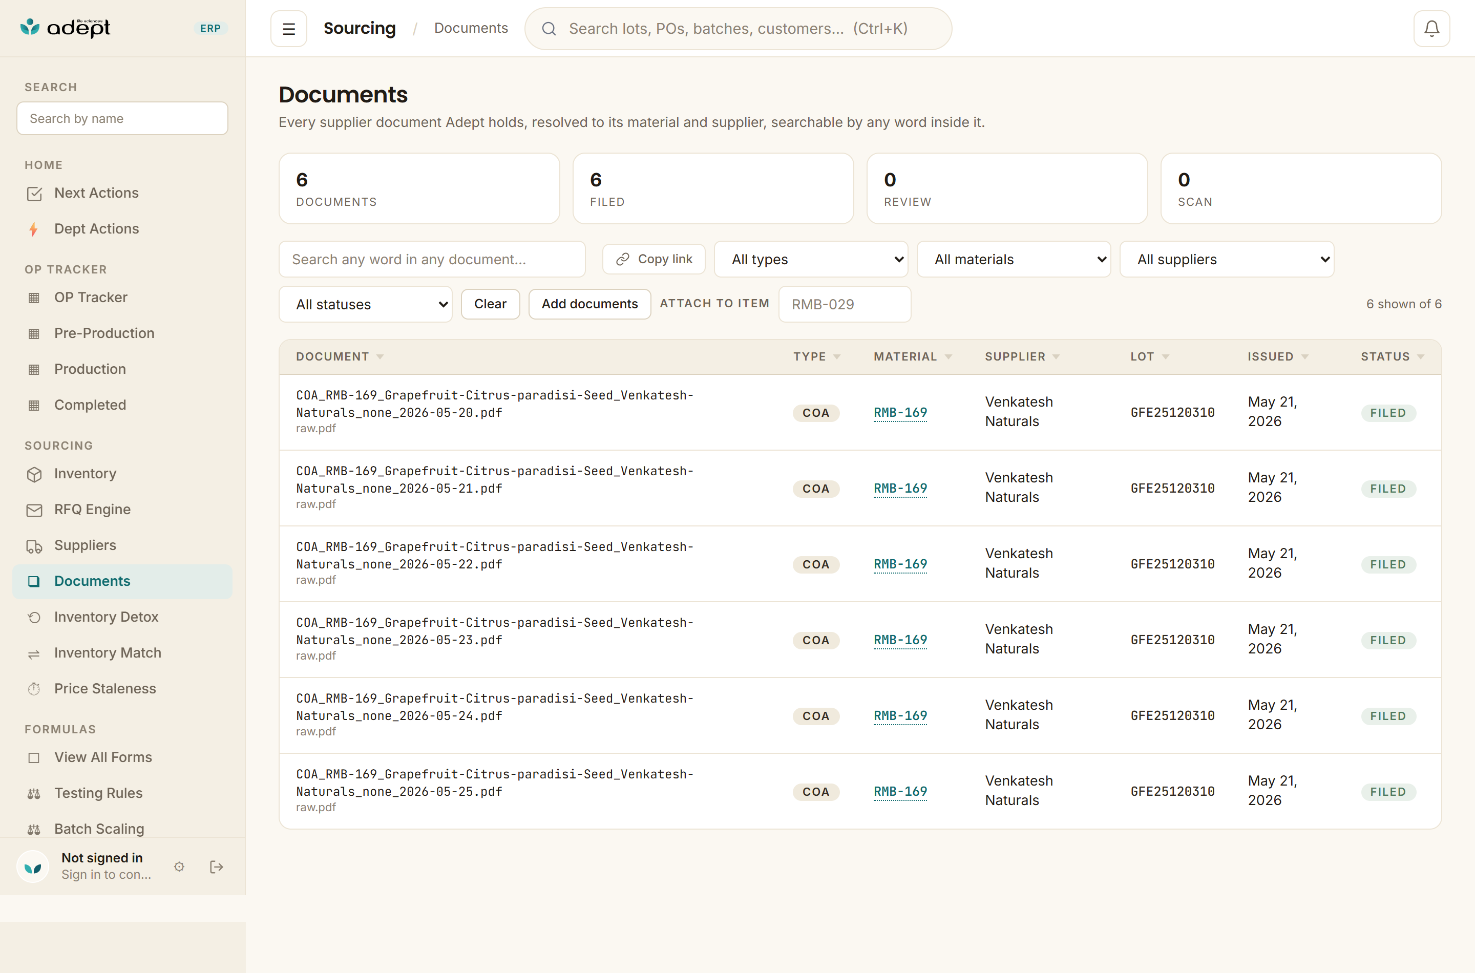Screen dimensions: 1475x973
Task: Open the All suppliers dropdown
Action: (1226, 260)
